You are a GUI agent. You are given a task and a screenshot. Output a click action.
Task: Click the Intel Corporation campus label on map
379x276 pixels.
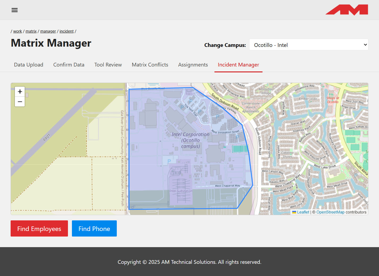click(190, 140)
